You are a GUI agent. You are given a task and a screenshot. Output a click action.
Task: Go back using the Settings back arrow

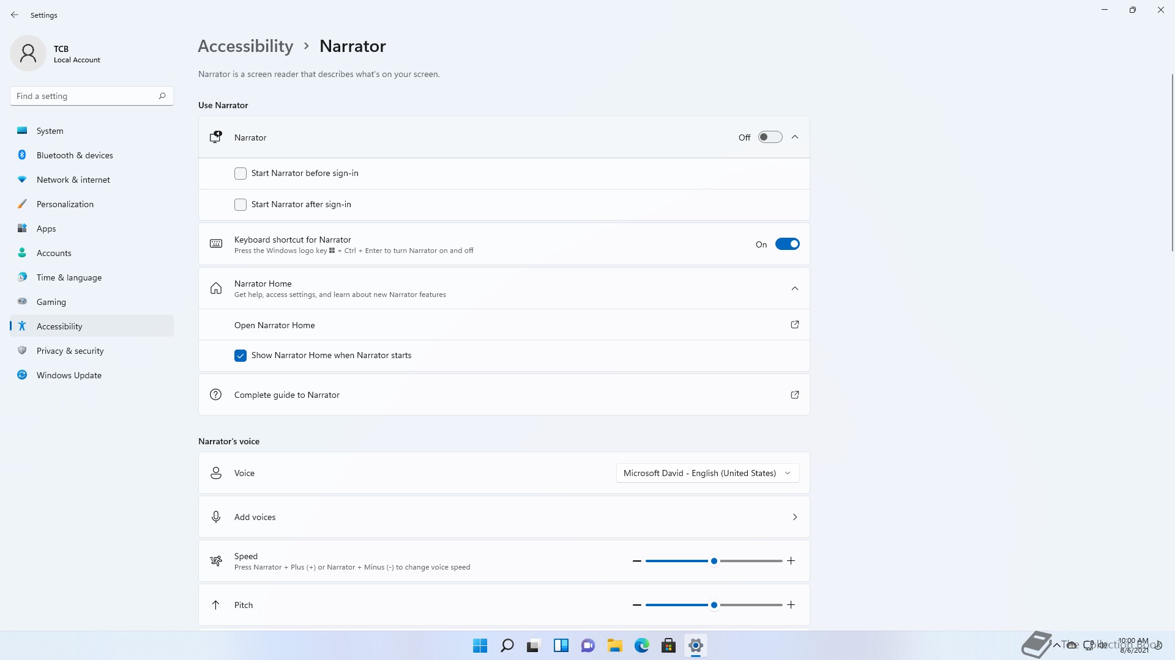15,15
